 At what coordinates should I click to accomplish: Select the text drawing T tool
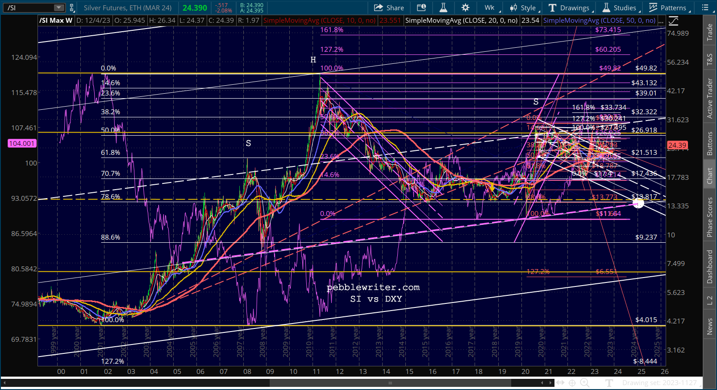click(x=609, y=382)
